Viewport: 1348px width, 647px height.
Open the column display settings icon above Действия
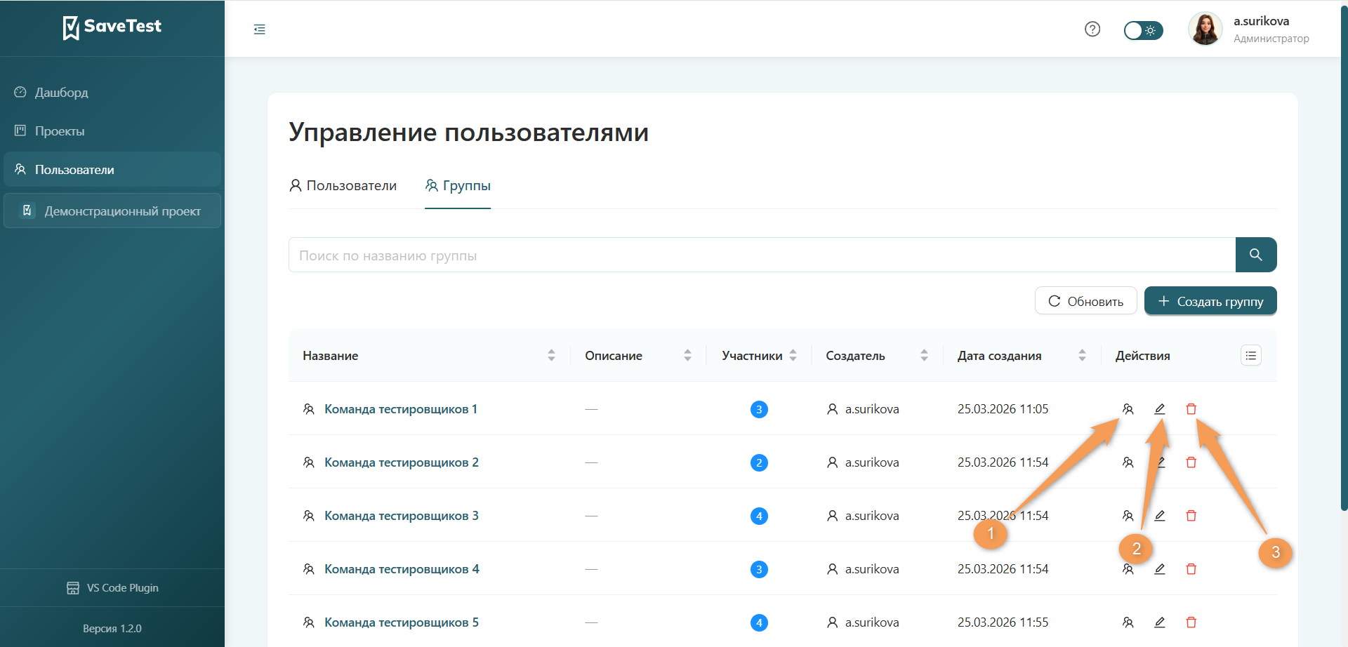(1250, 355)
